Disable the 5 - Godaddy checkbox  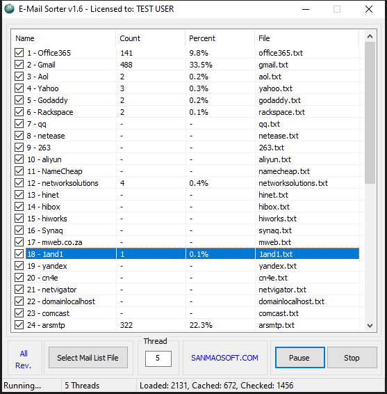click(19, 100)
